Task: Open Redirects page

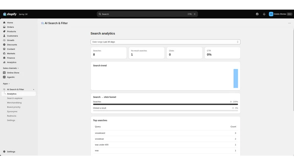Action: click(12, 116)
